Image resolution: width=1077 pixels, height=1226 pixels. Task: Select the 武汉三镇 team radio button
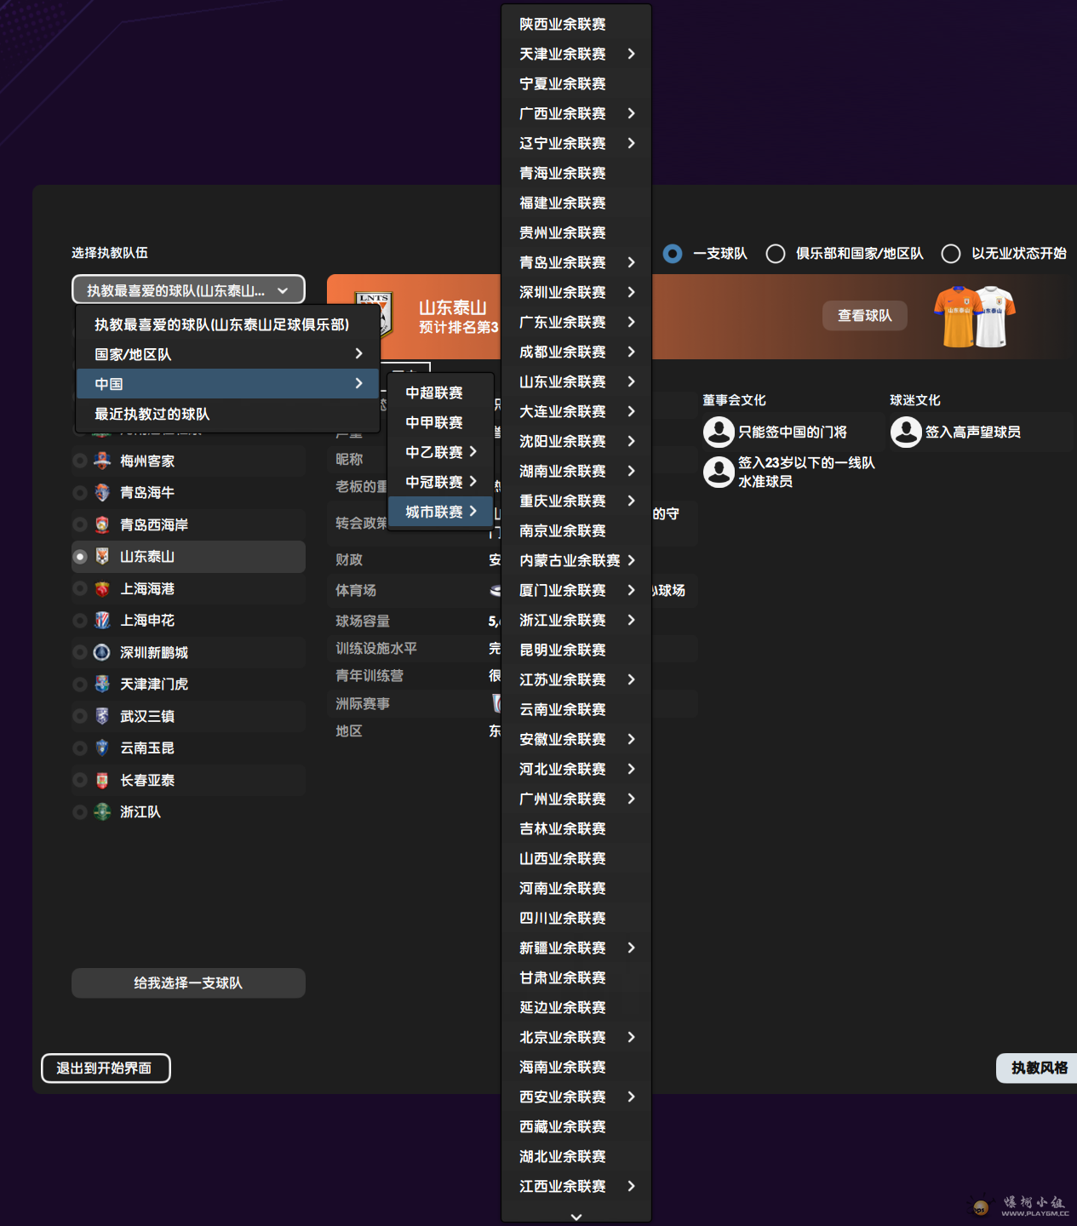[80, 716]
